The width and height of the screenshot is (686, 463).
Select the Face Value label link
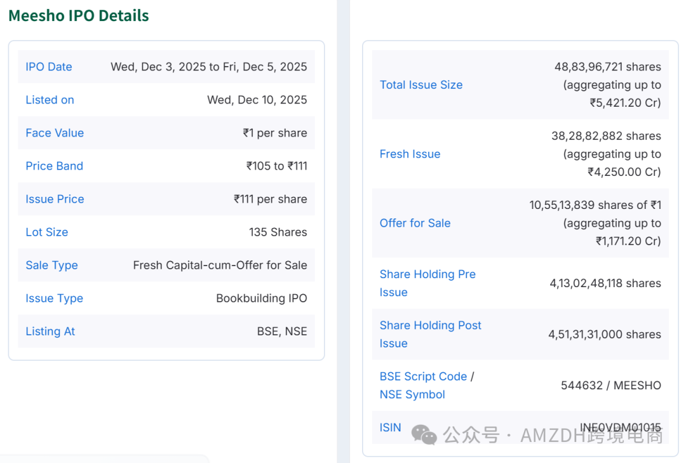tap(55, 133)
